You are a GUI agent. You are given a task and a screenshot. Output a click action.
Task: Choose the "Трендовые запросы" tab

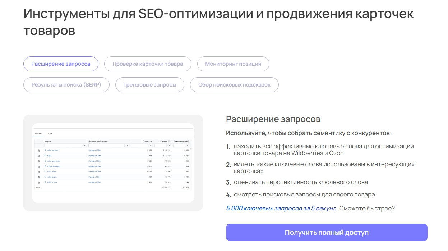(x=150, y=85)
